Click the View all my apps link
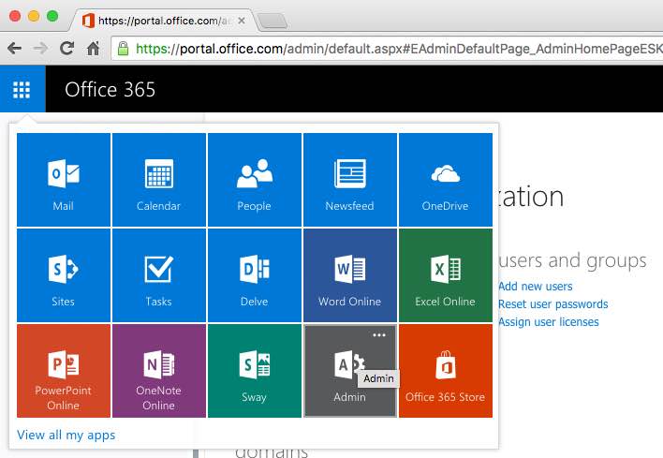 pos(66,435)
